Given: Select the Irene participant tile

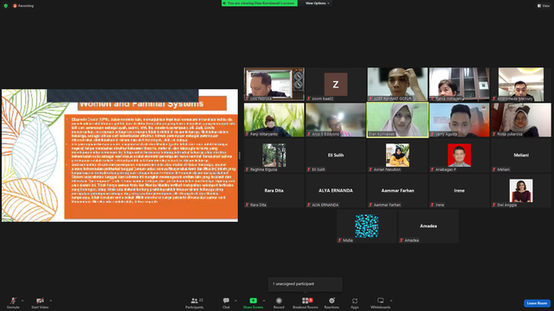Looking at the screenshot, I should (460, 191).
